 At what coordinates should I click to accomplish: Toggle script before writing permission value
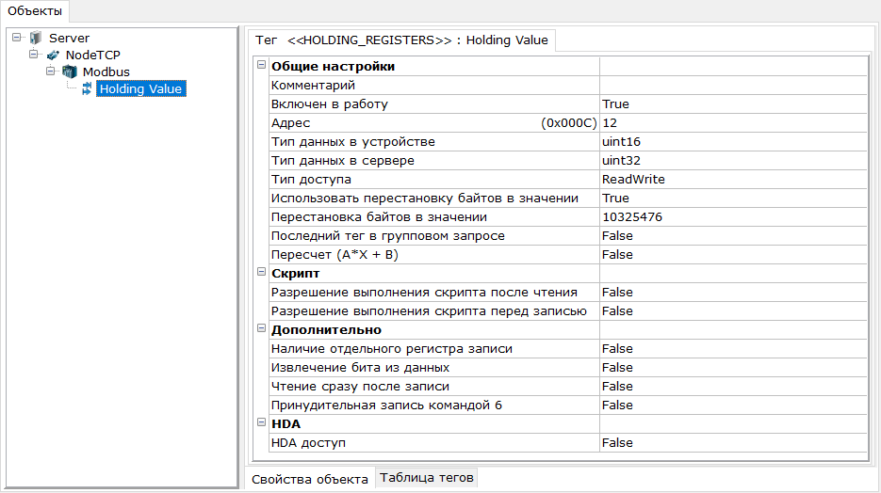[x=733, y=311]
